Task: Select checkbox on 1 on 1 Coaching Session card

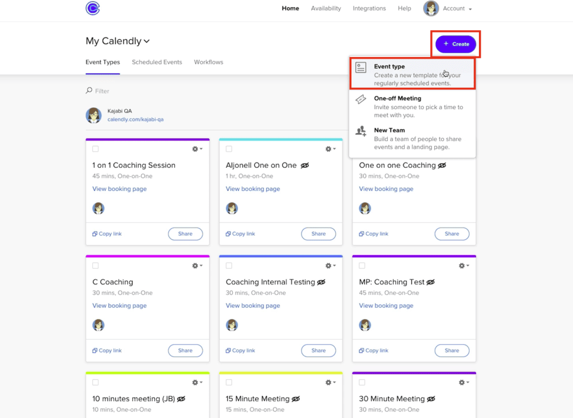Action: coord(95,149)
